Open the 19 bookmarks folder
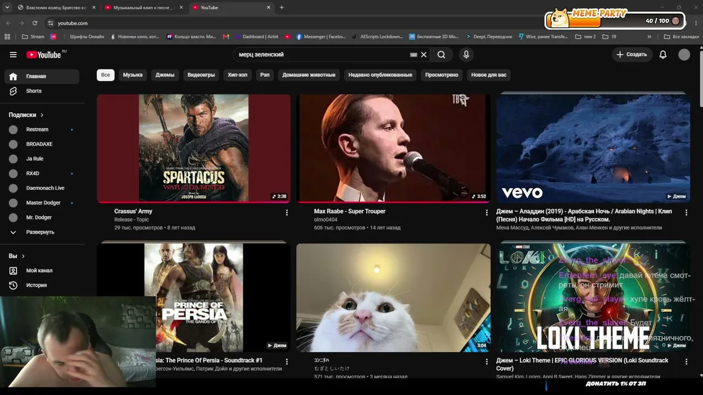This screenshot has width=703, height=395. click(609, 37)
